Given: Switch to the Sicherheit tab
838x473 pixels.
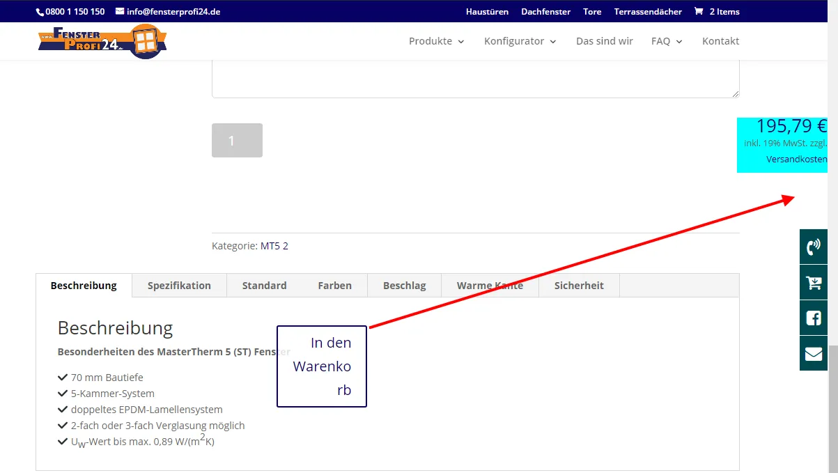Looking at the screenshot, I should [579, 286].
